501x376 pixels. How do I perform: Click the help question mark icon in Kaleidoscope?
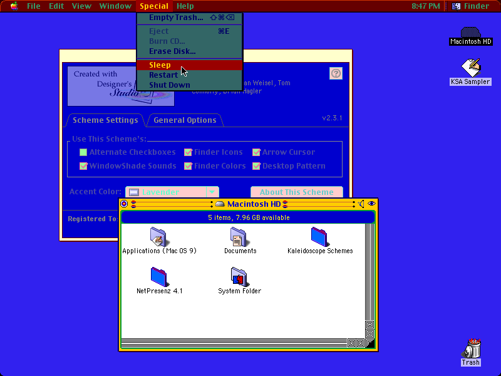point(336,73)
